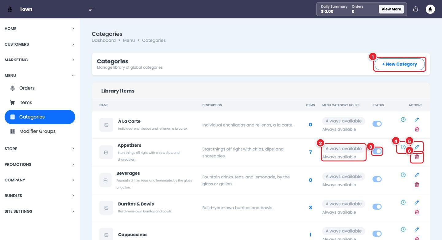The height and width of the screenshot is (240, 442).
Task: Expand the PROMOTIONS sidebar section
Action: [40, 164]
